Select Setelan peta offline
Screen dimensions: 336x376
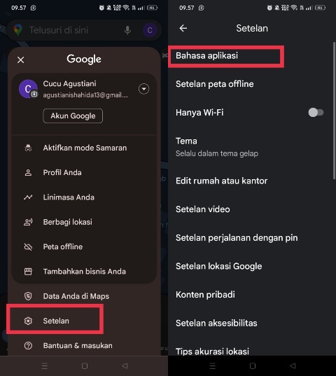point(251,84)
